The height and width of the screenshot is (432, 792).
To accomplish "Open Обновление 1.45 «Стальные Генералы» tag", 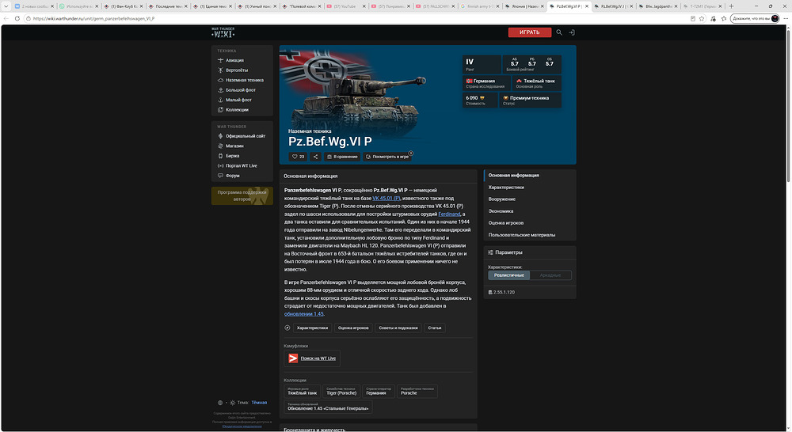I will tap(328, 407).
